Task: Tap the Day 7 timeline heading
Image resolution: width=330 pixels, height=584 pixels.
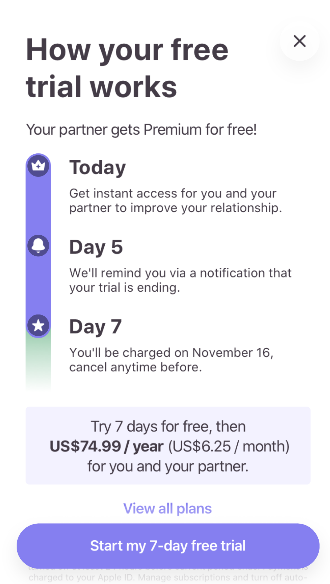Action: click(95, 327)
